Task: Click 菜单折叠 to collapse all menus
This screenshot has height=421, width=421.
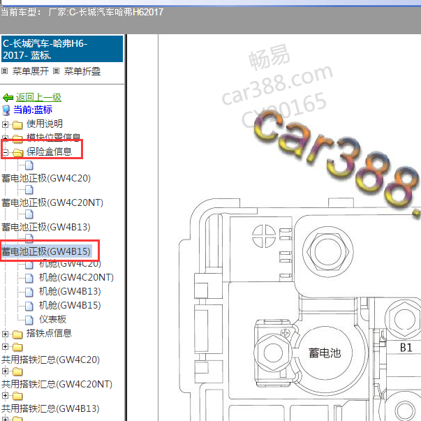Action: point(82,71)
